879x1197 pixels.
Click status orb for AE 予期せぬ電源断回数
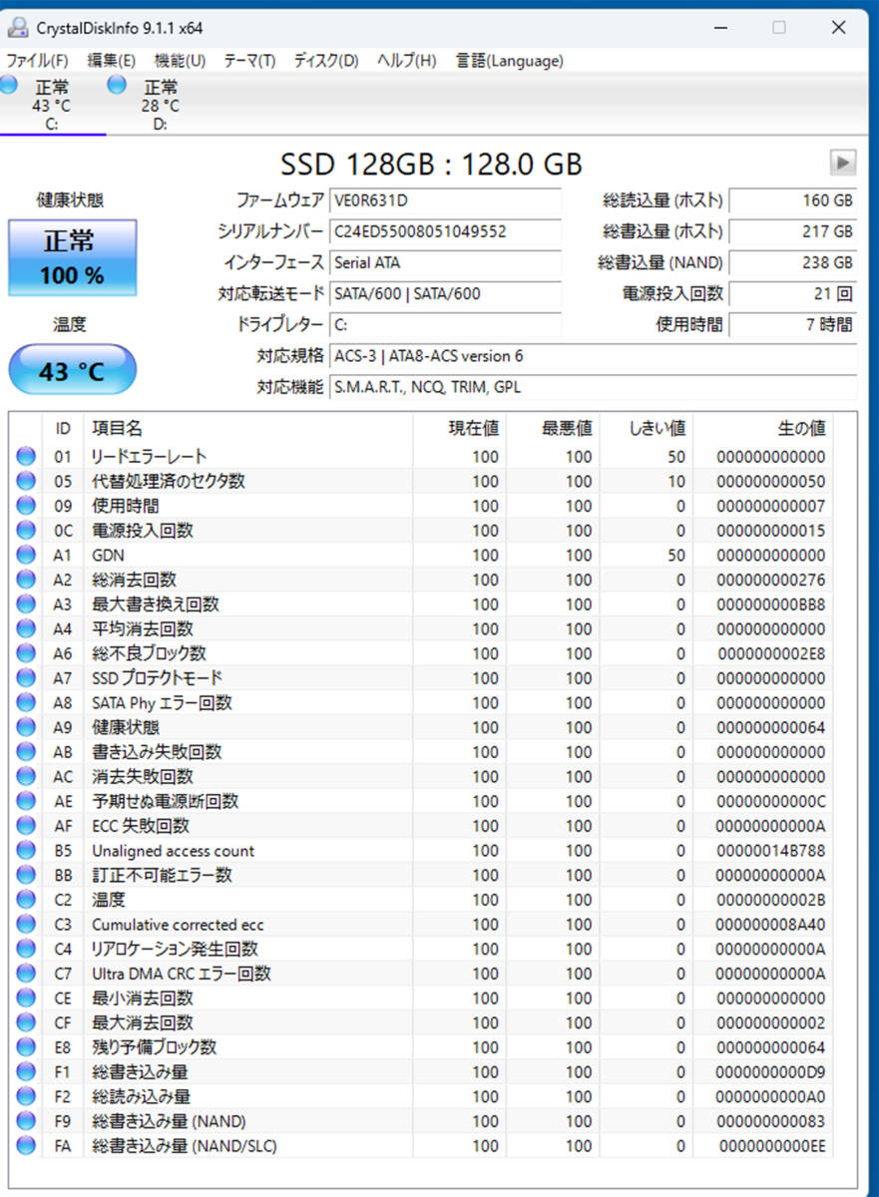tap(26, 801)
